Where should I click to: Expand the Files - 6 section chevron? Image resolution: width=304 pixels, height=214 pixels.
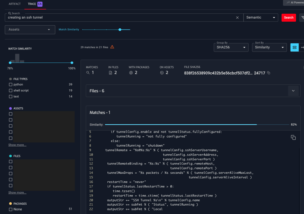pyautogui.click(x=293, y=91)
